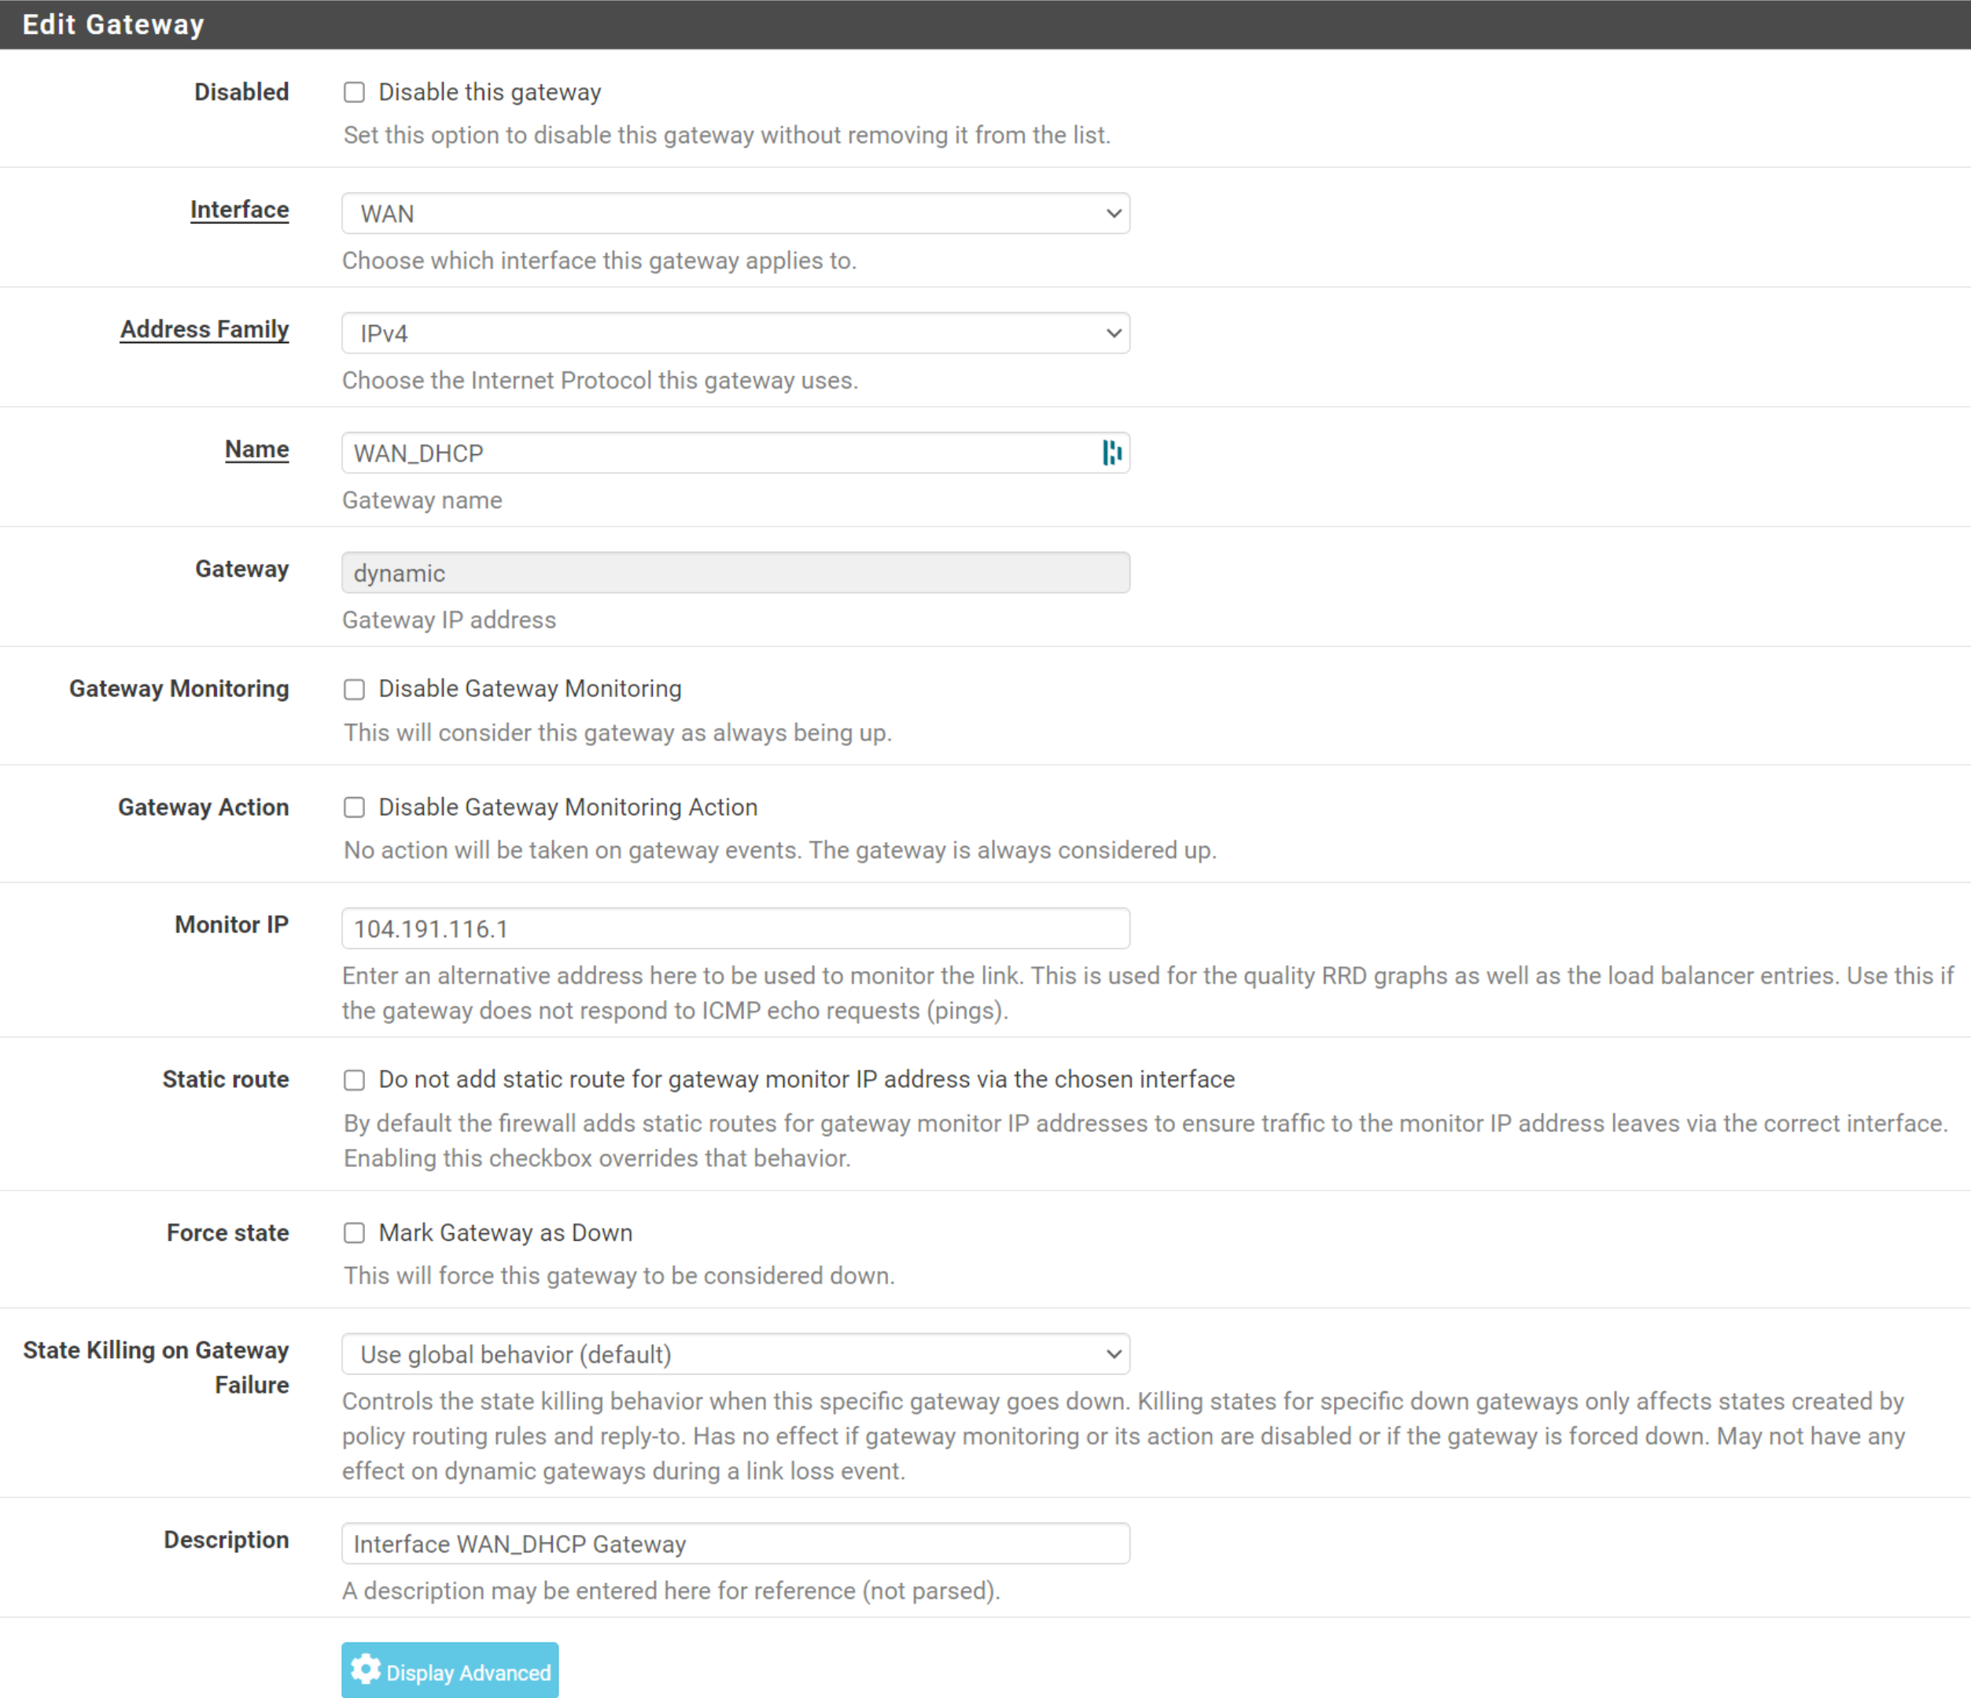Click the 'Description' row label
Image resolution: width=1971 pixels, height=1698 pixels.
click(227, 1540)
